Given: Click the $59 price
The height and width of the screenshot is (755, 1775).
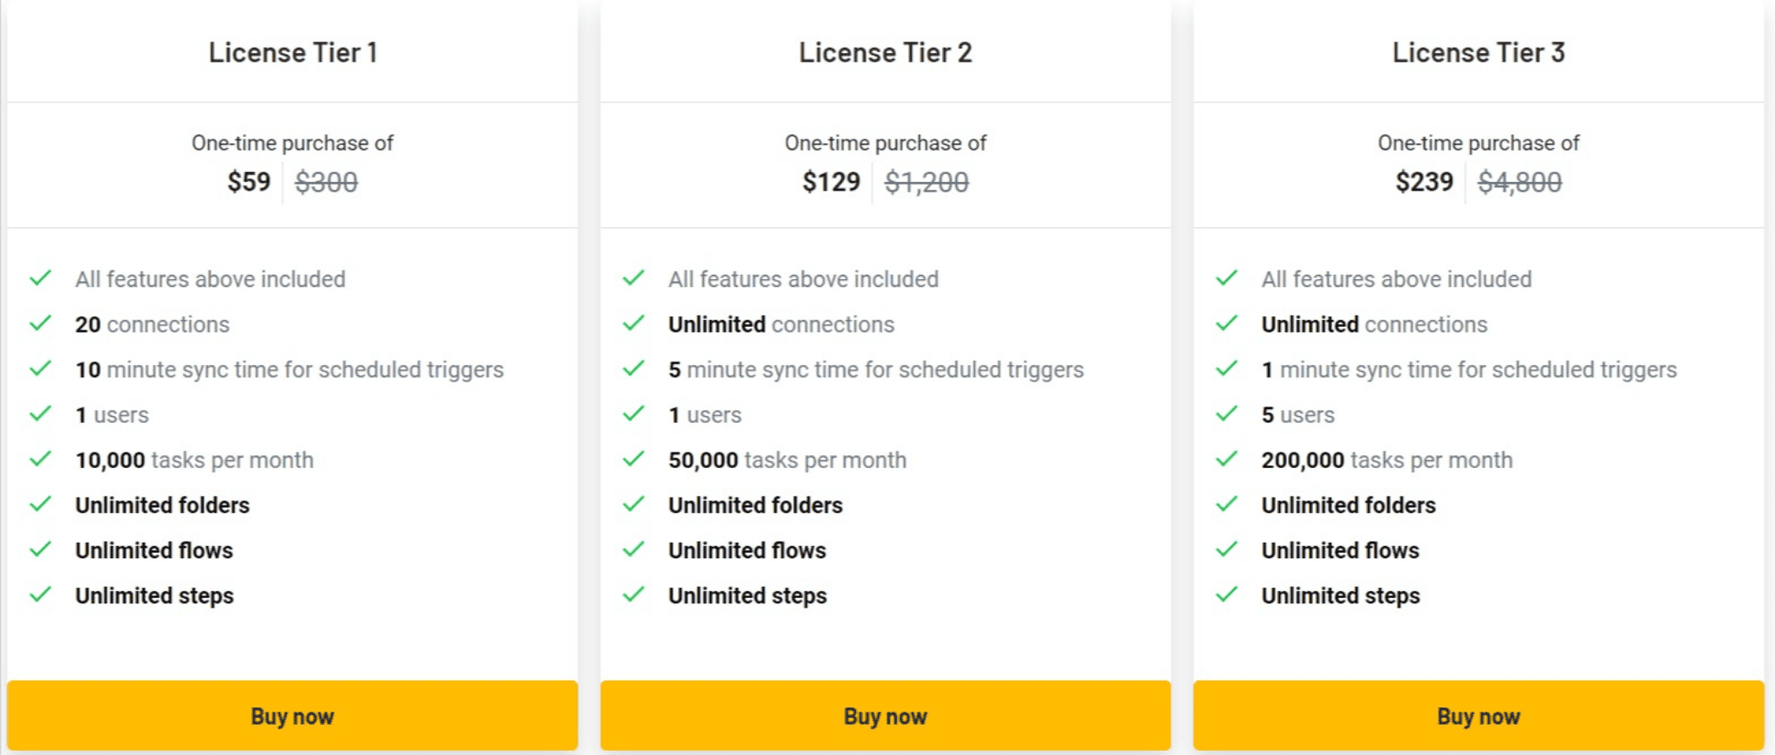Looking at the screenshot, I should [x=249, y=182].
